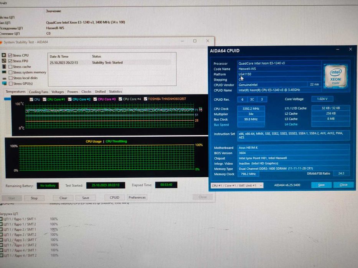Click the Memory Clock value 798.2 MHz
Image resolution: width=358 pixels, height=268 pixels.
pos(248,174)
